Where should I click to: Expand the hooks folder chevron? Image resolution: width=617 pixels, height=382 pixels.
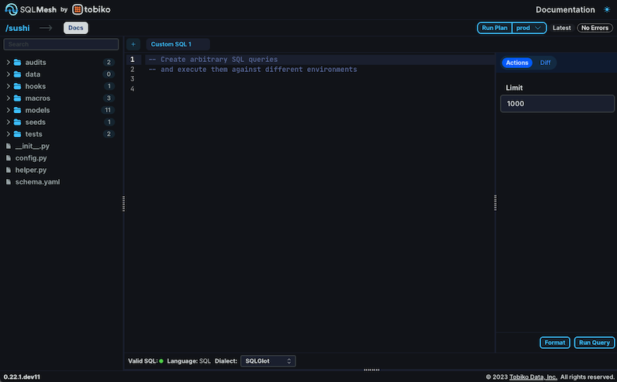tap(9, 86)
